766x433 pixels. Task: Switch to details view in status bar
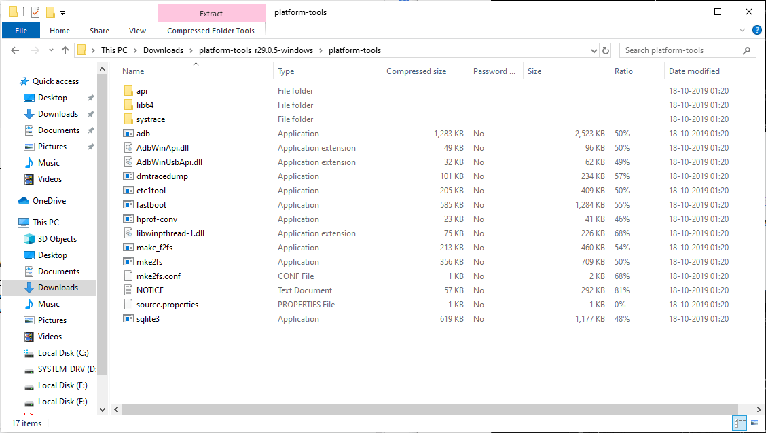pos(740,423)
